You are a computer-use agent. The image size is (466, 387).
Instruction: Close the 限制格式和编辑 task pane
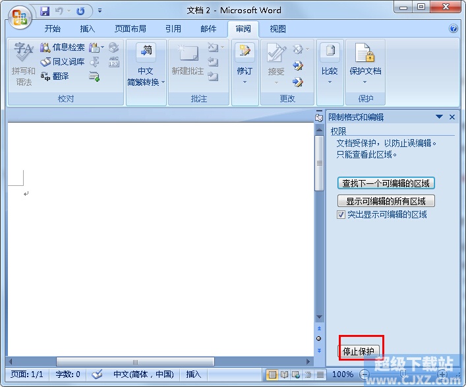[452, 117]
